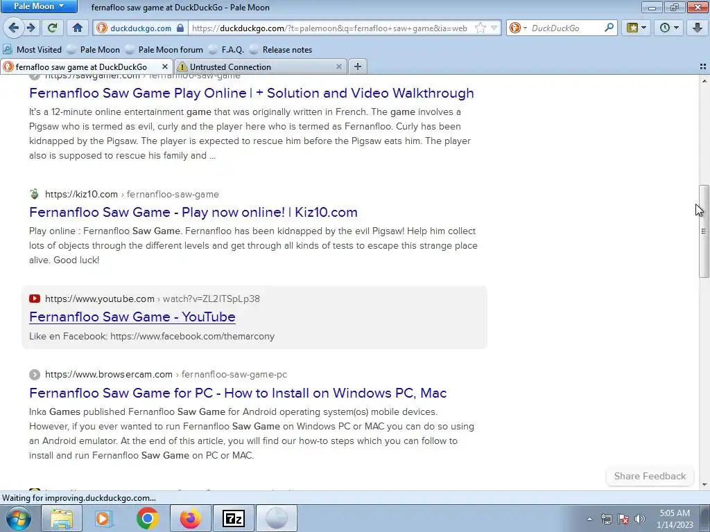The width and height of the screenshot is (710, 532).
Task: Open a new tab with plus button
Action: (358, 67)
